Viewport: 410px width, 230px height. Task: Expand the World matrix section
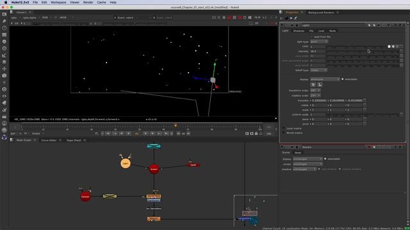pos(284,133)
